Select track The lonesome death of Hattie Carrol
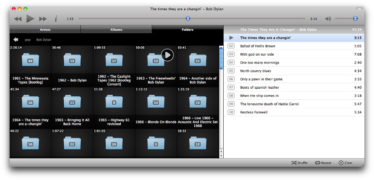Screen dimensions: 374x180 point(294,104)
